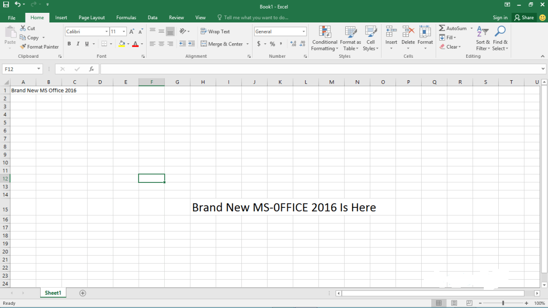The height and width of the screenshot is (308, 548).
Task: Add a new sheet with plus icon
Action: point(82,293)
